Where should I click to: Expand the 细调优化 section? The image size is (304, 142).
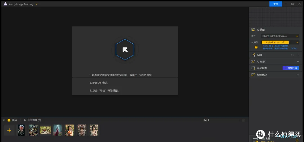(x=298, y=75)
